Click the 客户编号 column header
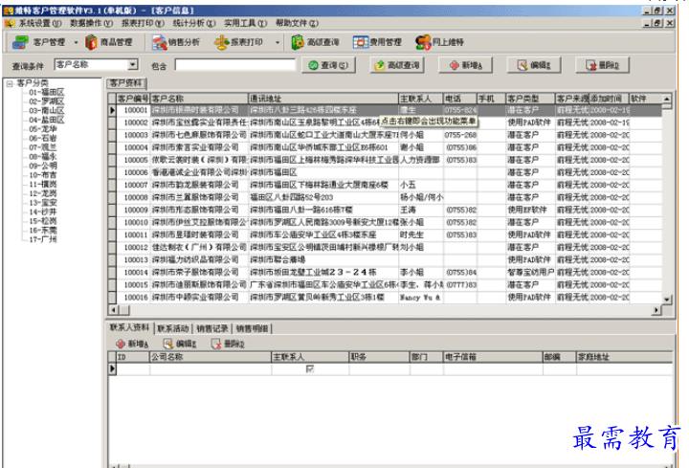Image resolution: width=689 pixels, height=468 pixels. coord(133,99)
